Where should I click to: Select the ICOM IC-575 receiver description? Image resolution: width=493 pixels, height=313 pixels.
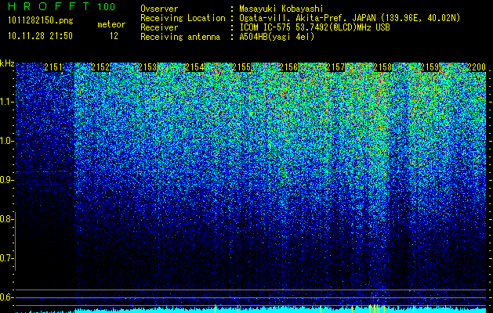tap(314, 27)
